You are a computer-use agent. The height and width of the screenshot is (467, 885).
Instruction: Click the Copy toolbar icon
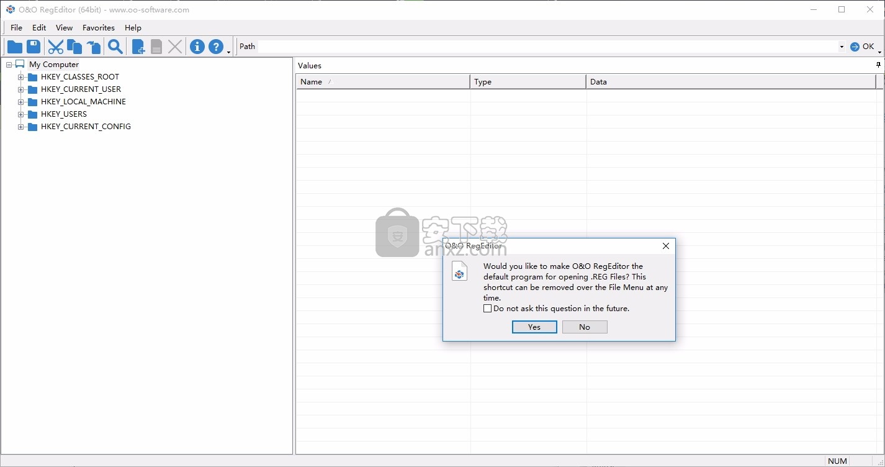click(74, 47)
